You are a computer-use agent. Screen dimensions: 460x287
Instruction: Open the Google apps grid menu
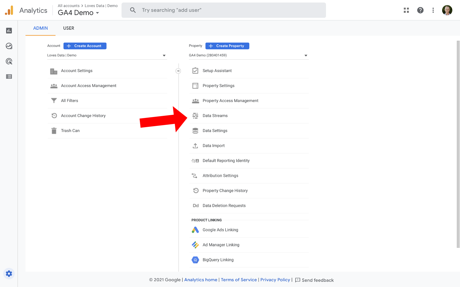click(x=406, y=10)
